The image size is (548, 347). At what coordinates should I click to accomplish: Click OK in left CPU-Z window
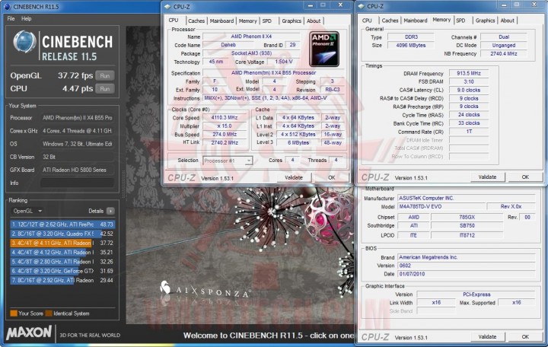pos(331,177)
